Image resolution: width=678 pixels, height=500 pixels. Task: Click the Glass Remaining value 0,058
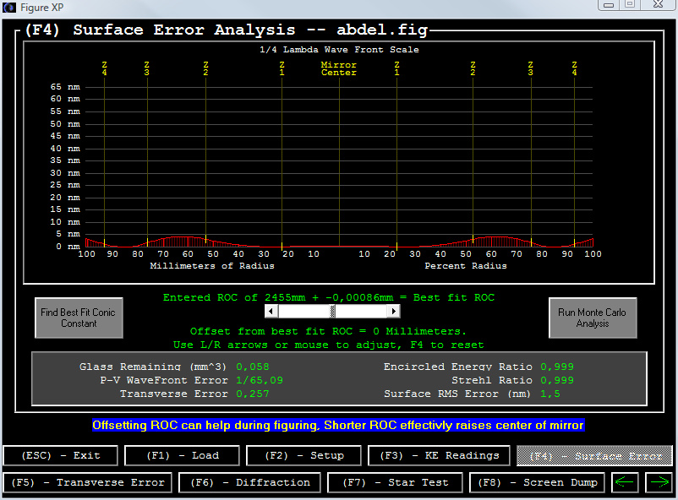click(253, 367)
